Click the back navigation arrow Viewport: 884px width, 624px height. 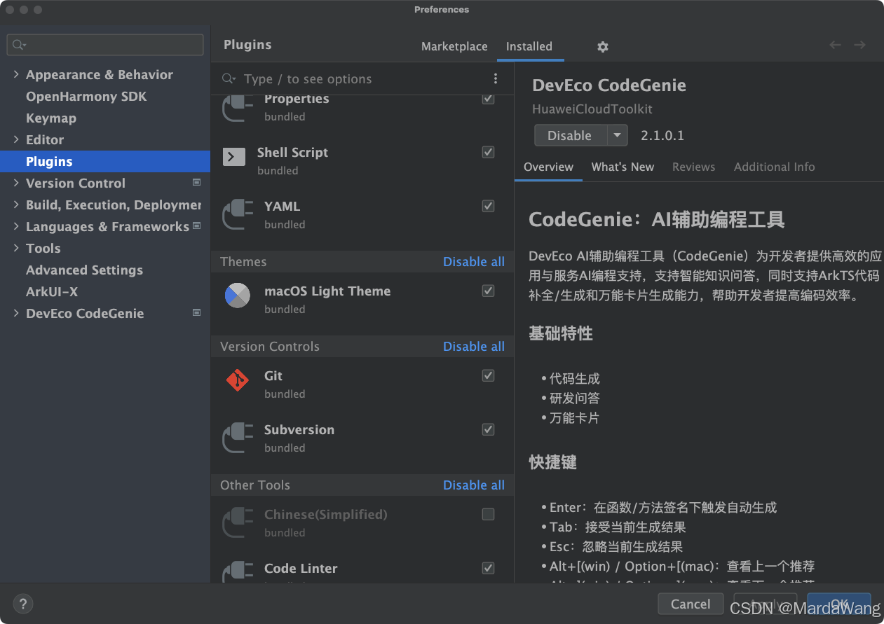(835, 45)
